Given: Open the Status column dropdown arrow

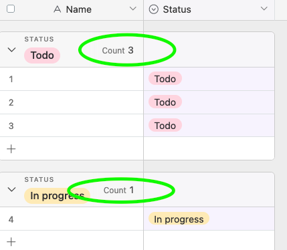Looking at the screenshot, I should [x=264, y=9].
